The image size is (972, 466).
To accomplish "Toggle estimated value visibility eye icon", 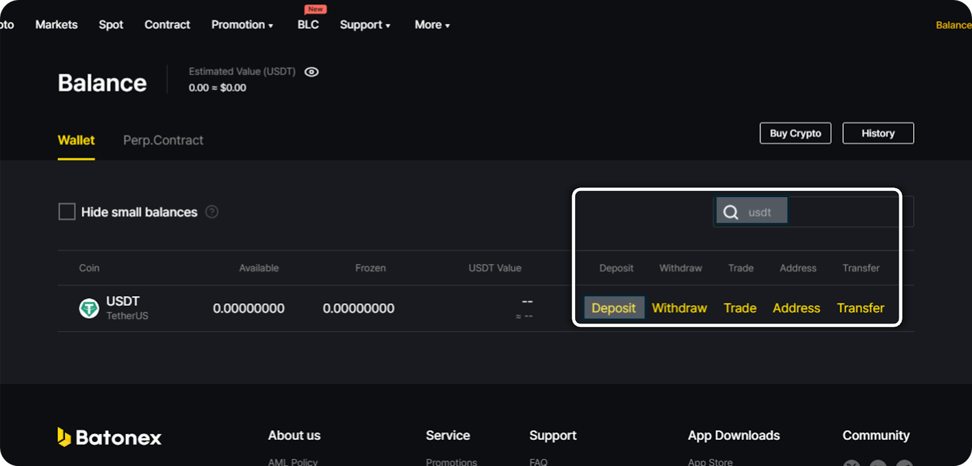I will coord(312,72).
